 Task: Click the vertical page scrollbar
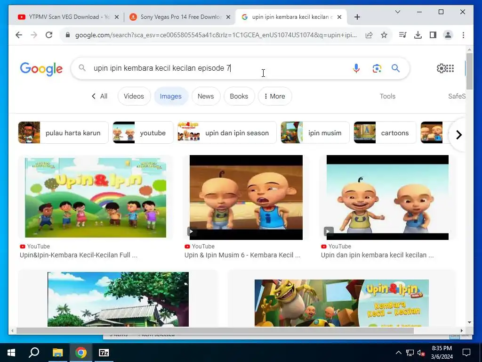point(469,71)
